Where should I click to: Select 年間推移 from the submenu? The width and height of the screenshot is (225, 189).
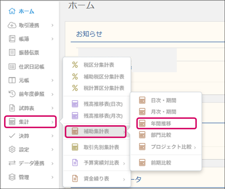tap(161, 123)
